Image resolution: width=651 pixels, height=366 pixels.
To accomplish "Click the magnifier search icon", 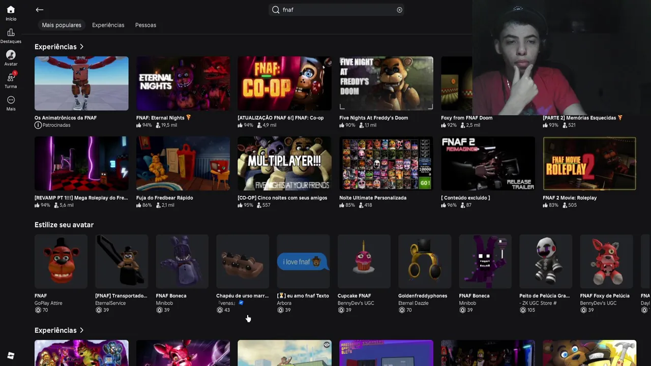I will [x=276, y=10].
